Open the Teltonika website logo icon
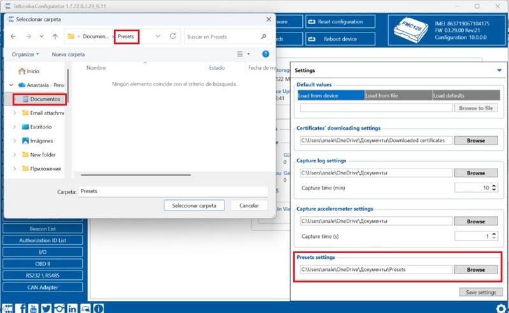 (7, 308)
